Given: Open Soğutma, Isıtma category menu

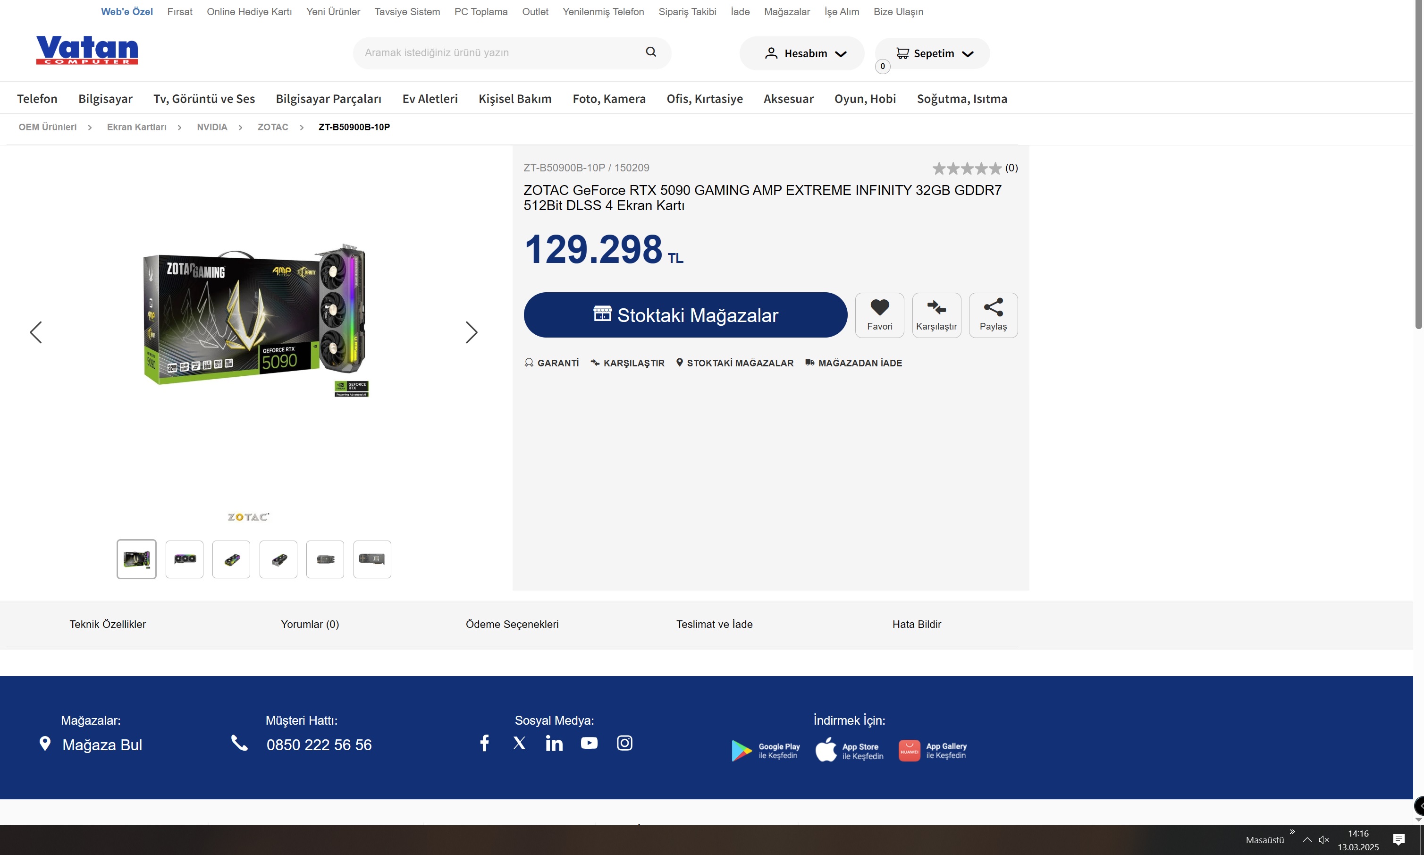Looking at the screenshot, I should (x=961, y=99).
